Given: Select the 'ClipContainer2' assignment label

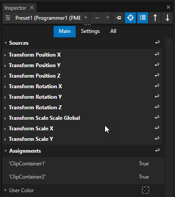Looking at the screenshot, I should [x=27, y=177].
